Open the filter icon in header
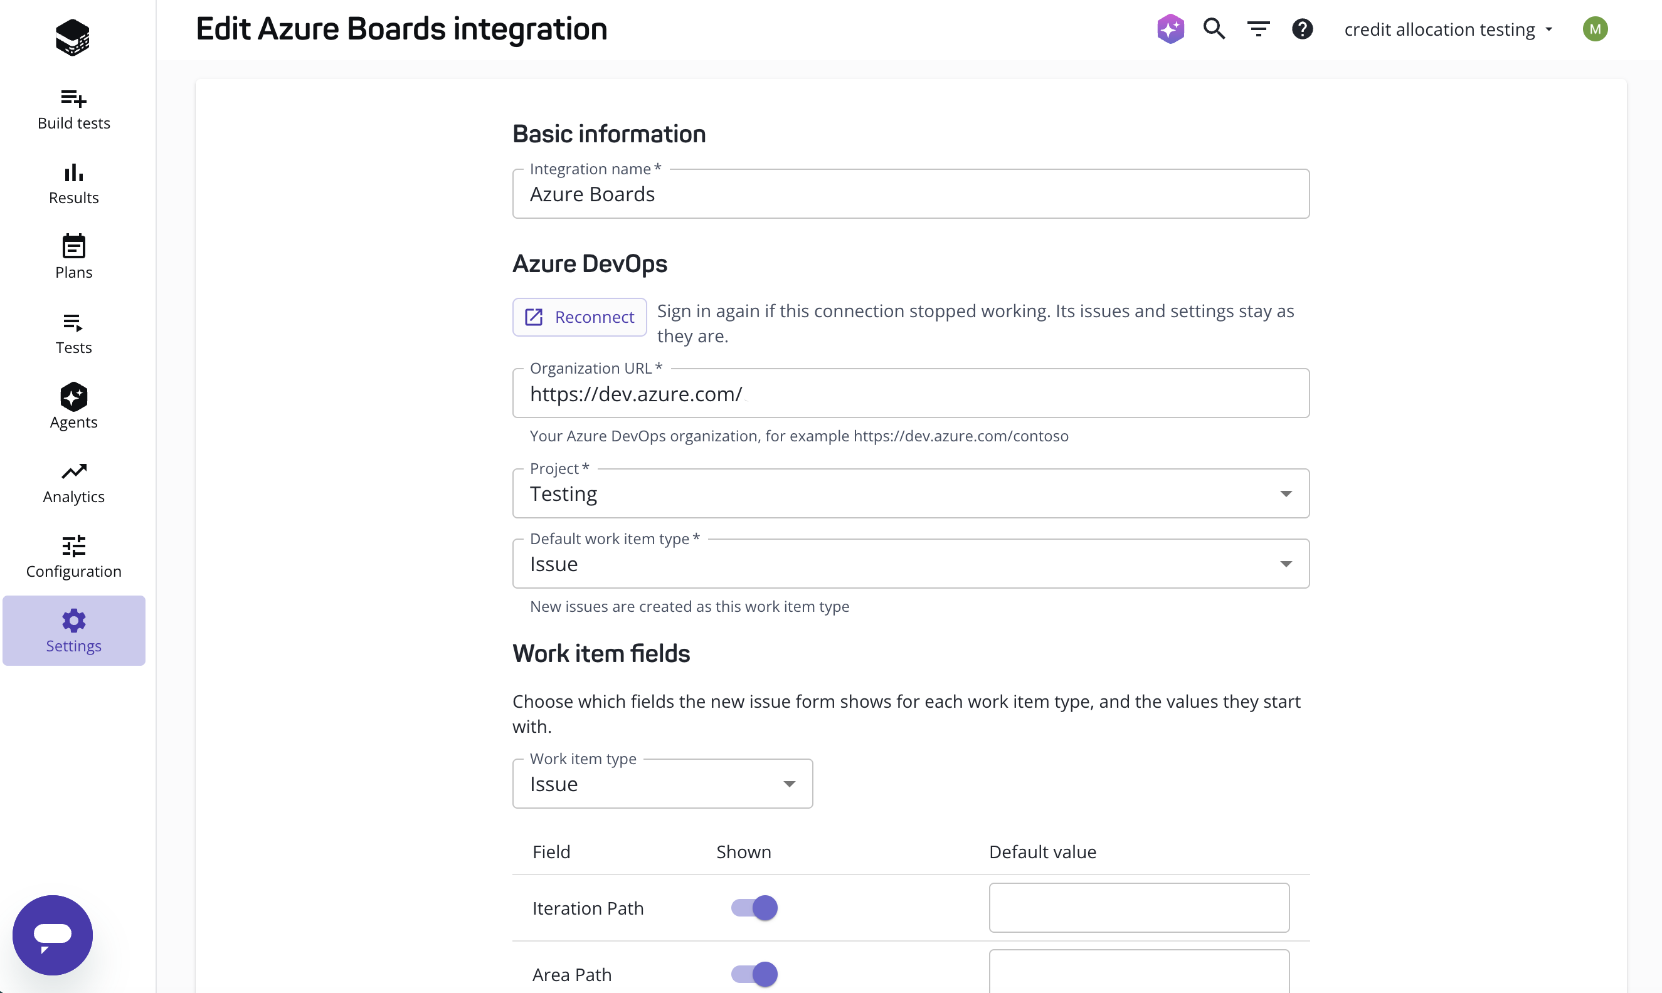Viewport: 1662px width, 993px height. click(x=1258, y=29)
